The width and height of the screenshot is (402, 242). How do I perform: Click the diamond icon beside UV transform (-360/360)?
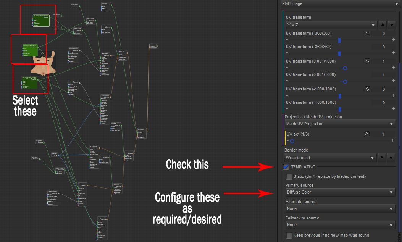[x=367, y=34]
